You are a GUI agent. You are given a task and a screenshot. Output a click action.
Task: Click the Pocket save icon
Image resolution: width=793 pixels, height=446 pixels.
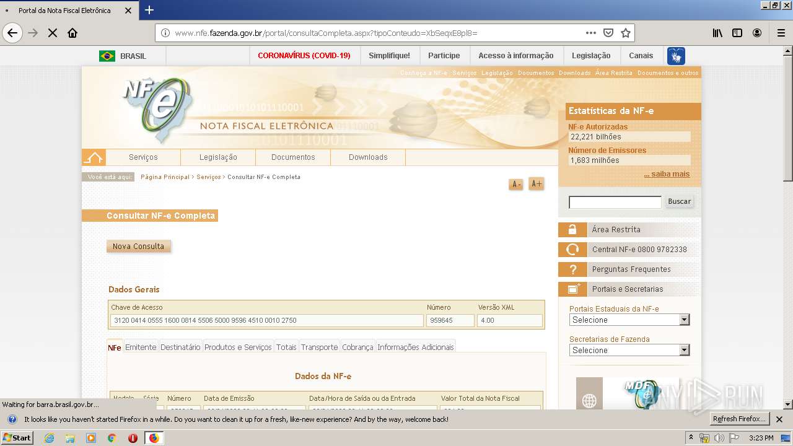click(x=608, y=33)
